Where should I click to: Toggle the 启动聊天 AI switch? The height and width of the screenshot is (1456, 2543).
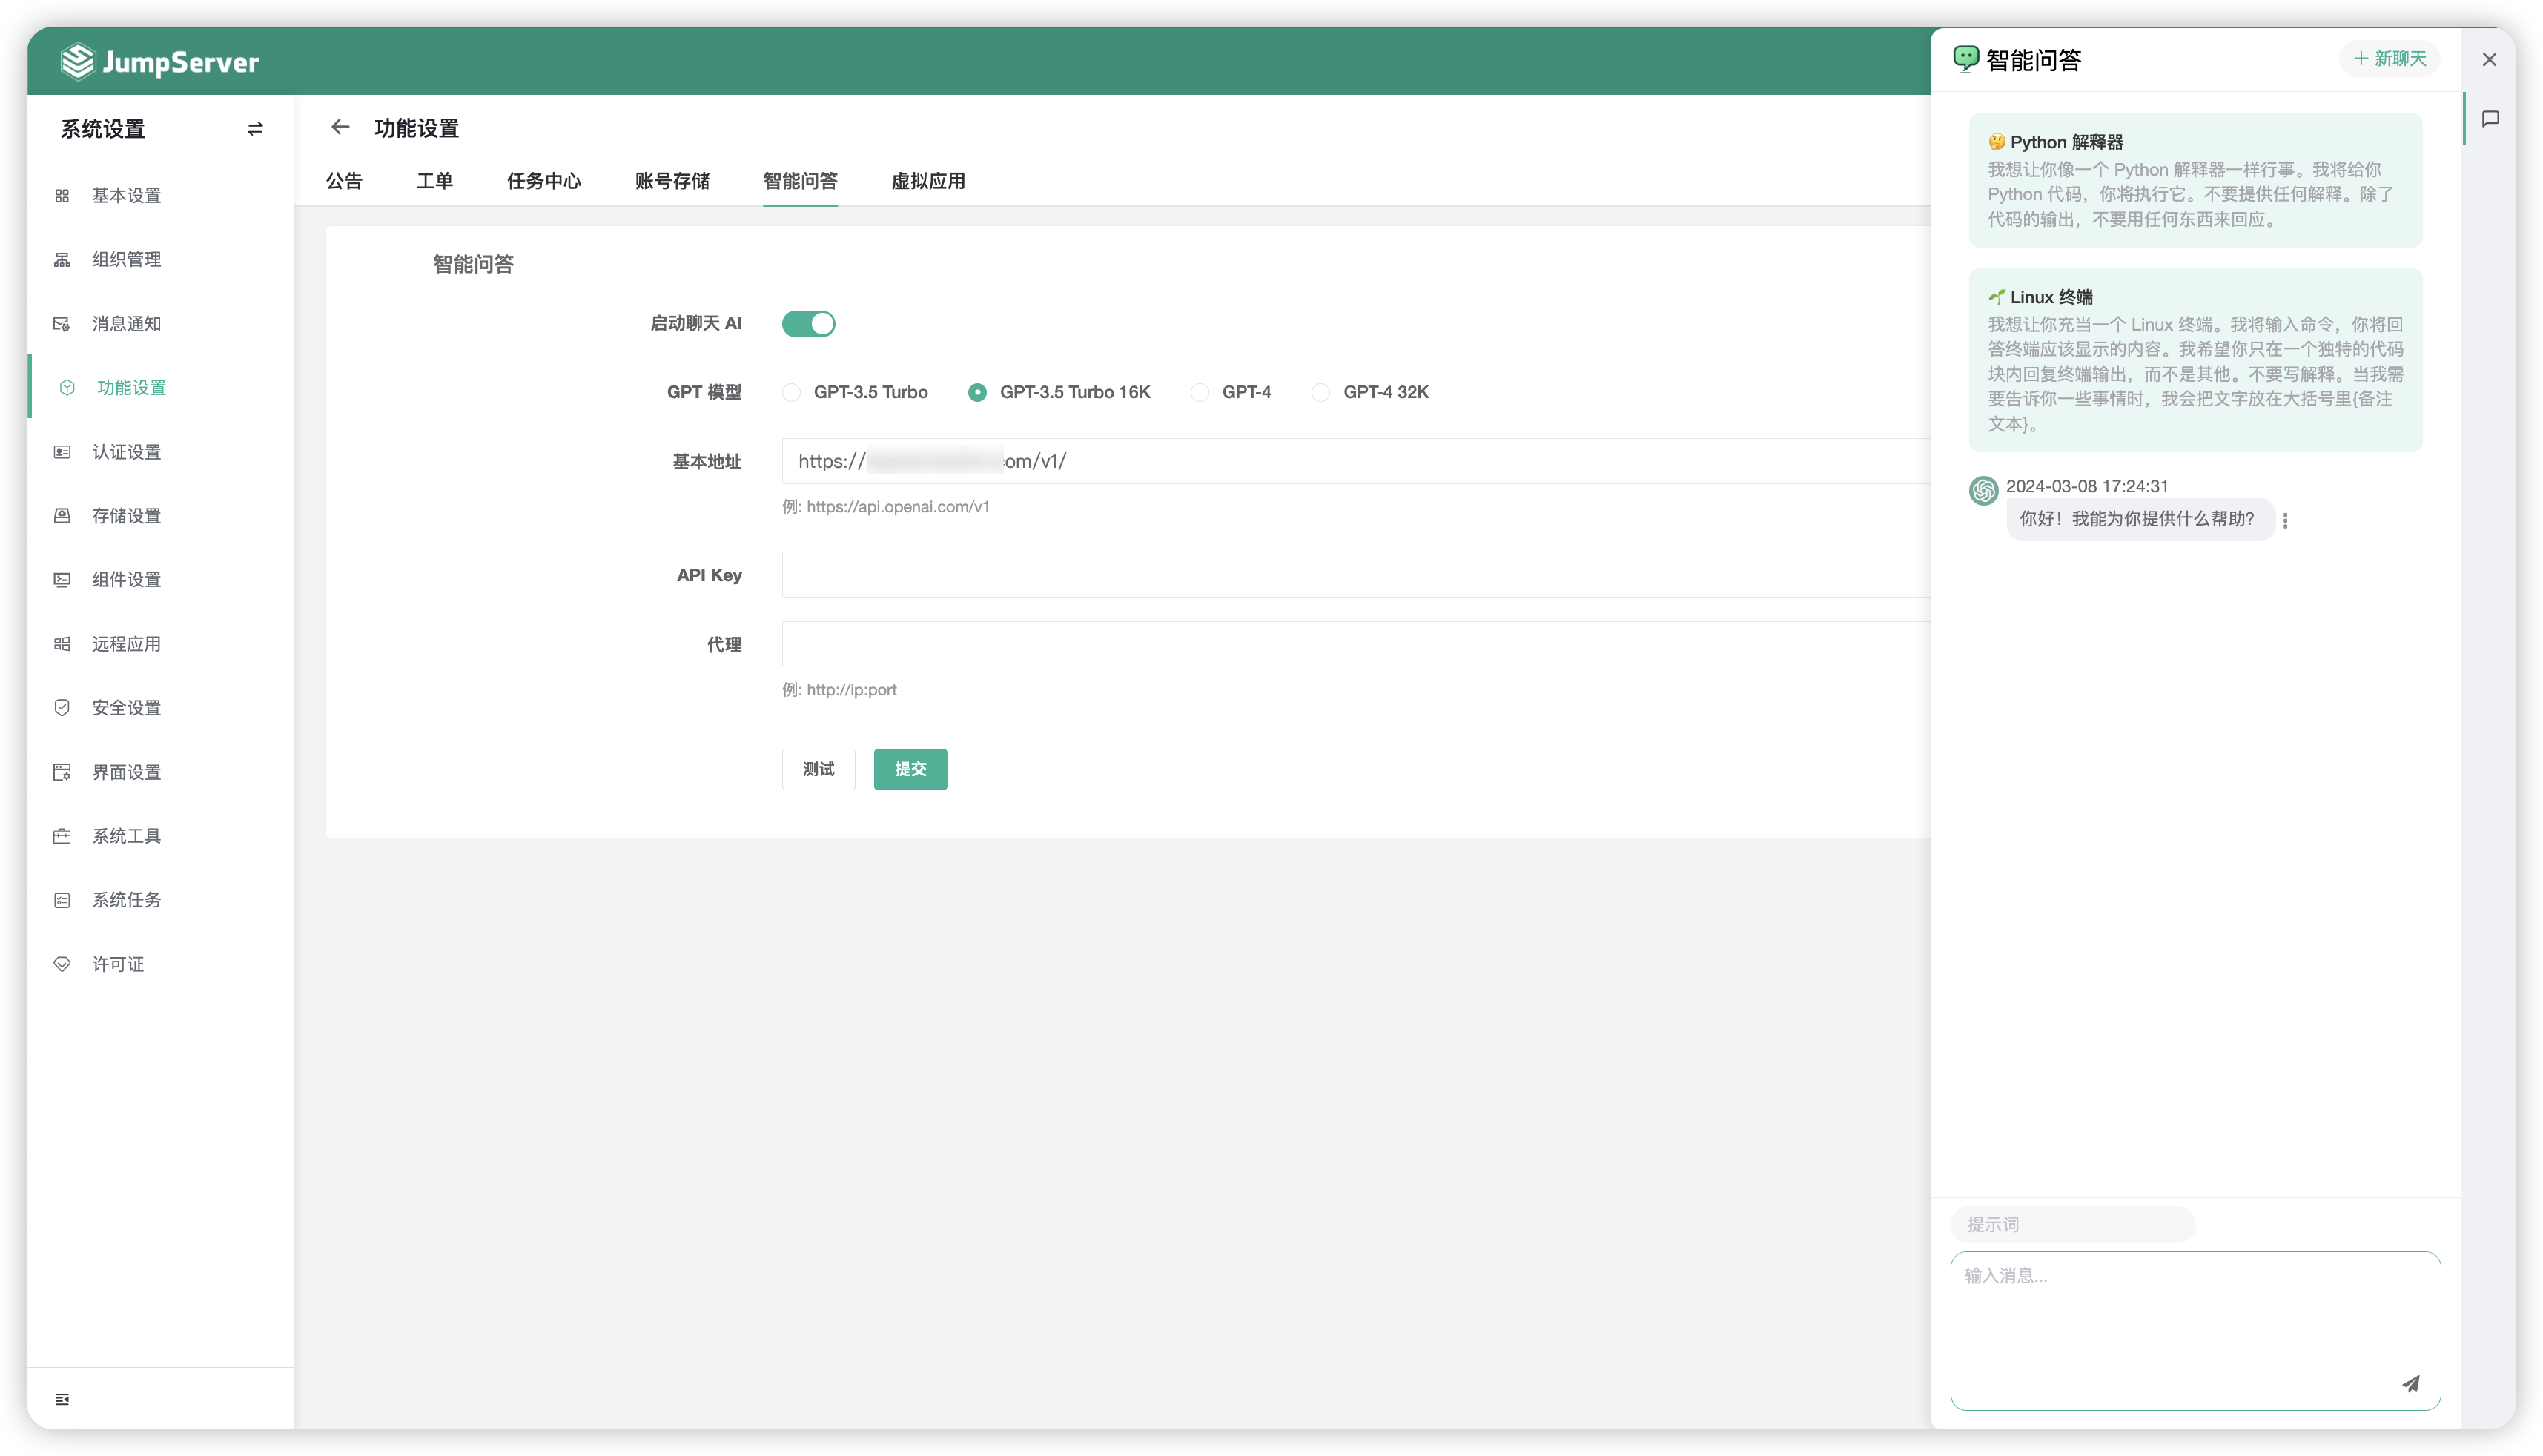click(x=808, y=324)
